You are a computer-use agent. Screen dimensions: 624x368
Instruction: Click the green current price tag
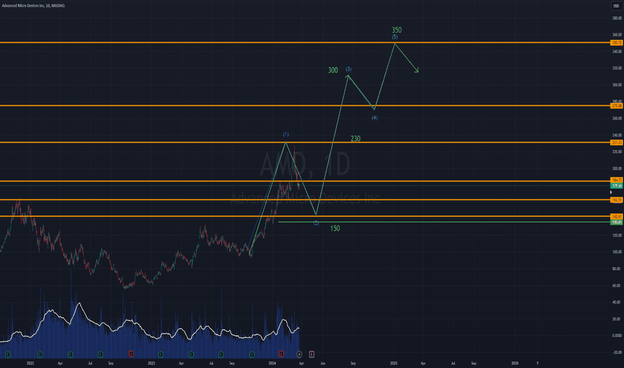click(617, 186)
